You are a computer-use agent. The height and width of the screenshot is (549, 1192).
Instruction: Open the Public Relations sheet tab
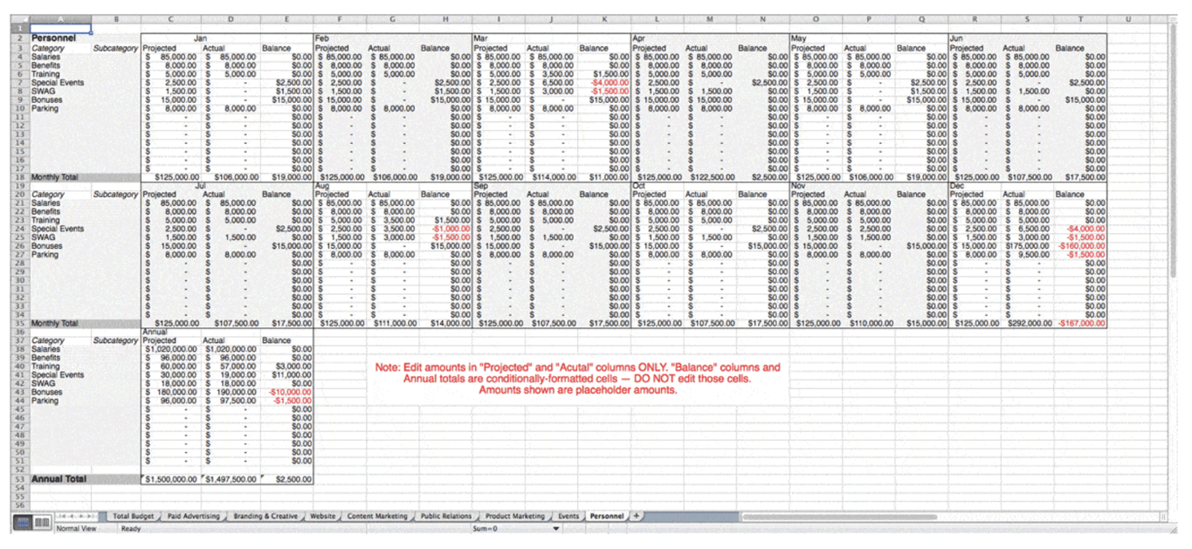tap(445, 517)
